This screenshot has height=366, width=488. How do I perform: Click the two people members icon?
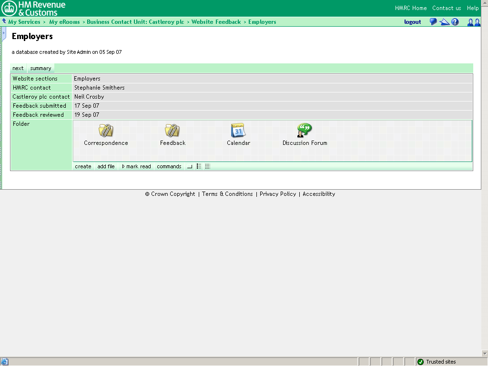click(473, 22)
